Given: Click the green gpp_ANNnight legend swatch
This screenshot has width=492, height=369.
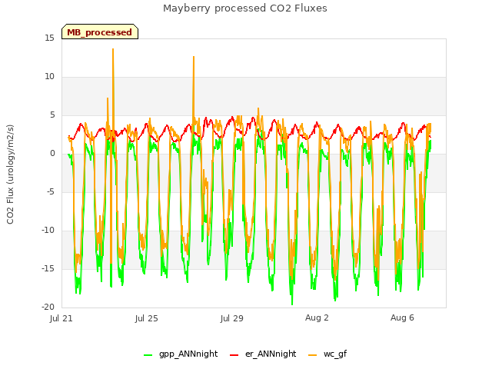Looking at the screenshot, I should click(x=148, y=355).
